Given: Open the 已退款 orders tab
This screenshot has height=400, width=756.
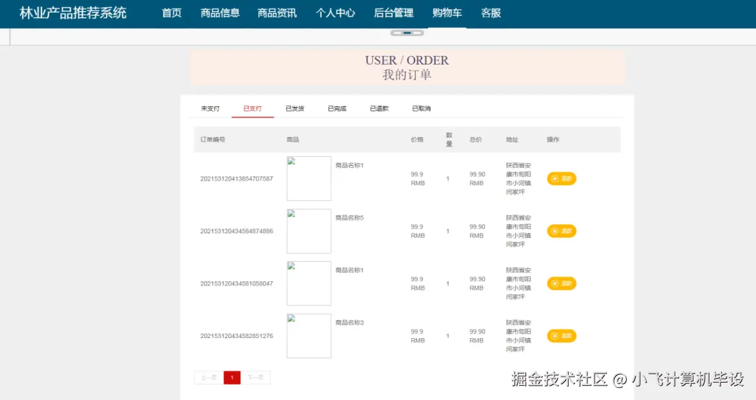Looking at the screenshot, I should (x=379, y=108).
